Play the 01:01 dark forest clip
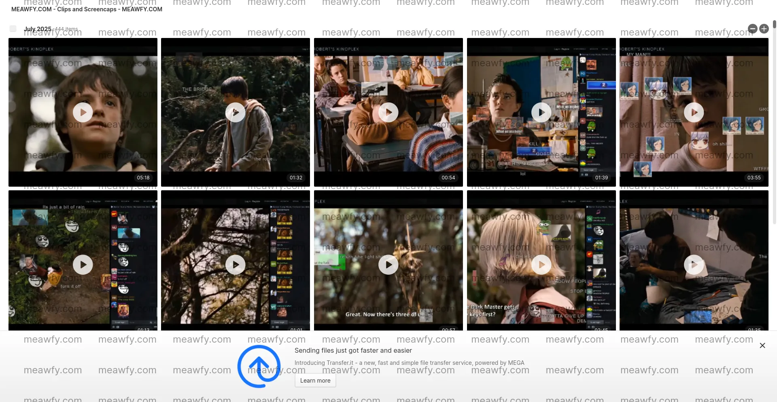The image size is (777, 402). pos(236,265)
